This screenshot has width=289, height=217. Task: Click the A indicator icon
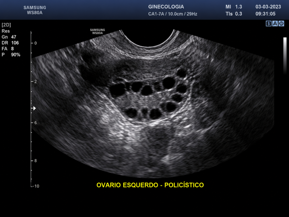(275, 23)
